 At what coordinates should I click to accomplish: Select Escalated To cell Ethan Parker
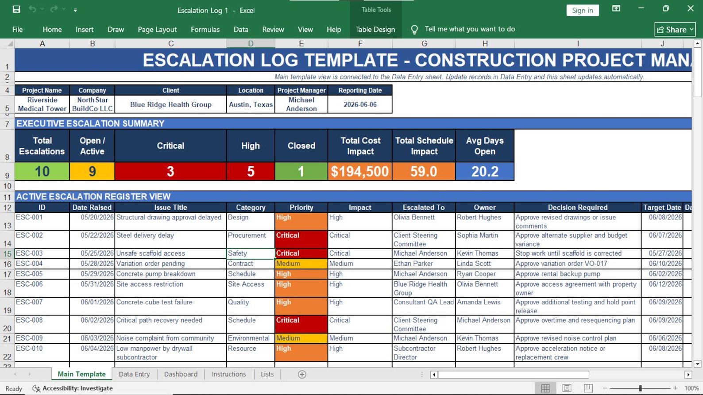tap(424, 264)
